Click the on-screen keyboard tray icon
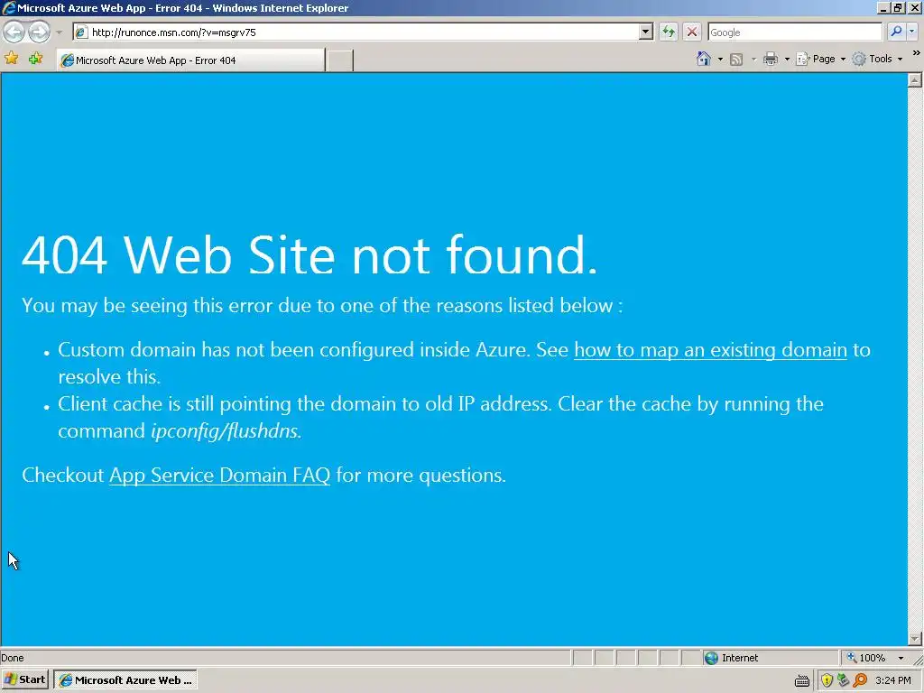Screen dimensions: 924x693 coord(801,681)
